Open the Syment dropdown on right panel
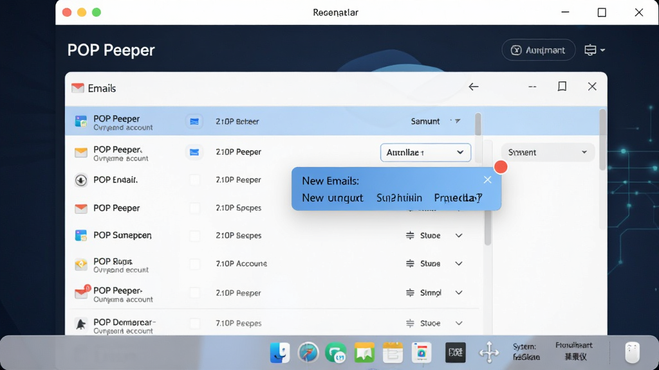The width and height of the screenshot is (659, 370). pos(548,152)
